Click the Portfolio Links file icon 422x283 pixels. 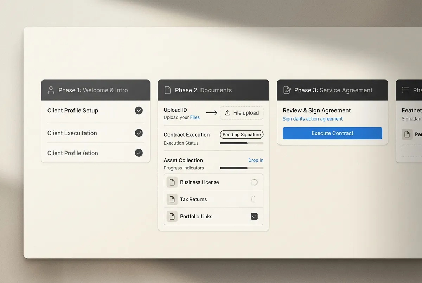click(172, 217)
